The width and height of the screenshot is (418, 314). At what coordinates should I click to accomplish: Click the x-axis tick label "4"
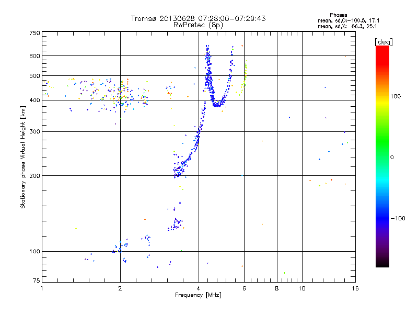coord(199,288)
